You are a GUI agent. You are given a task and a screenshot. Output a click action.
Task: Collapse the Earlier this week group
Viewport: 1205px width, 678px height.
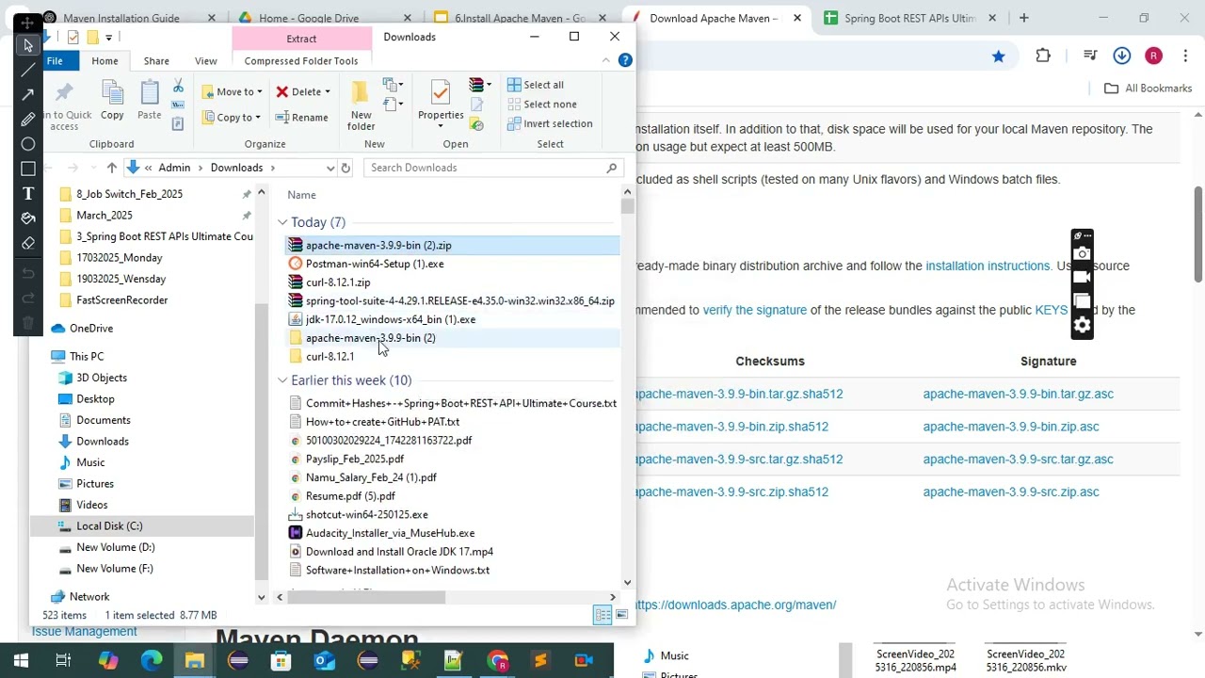[x=282, y=380]
